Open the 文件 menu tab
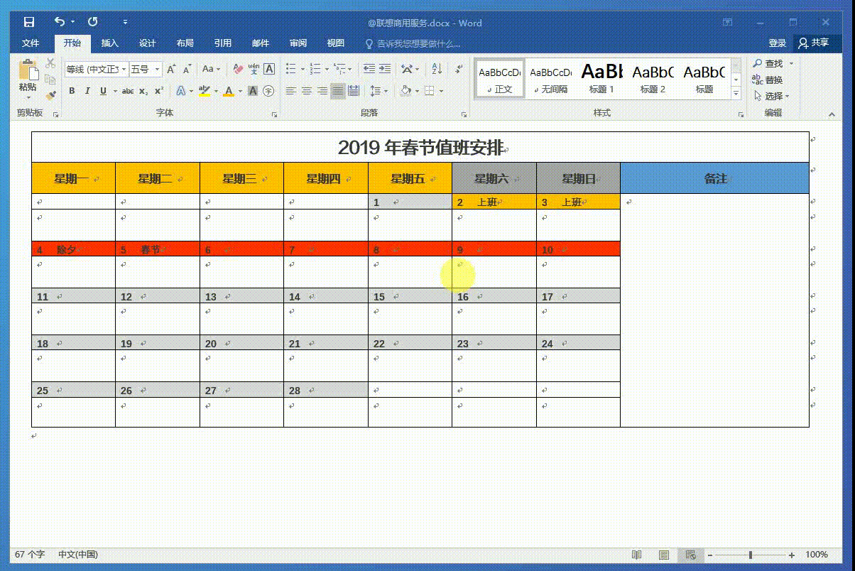This screenshot has width=855, height=571. [31, 43]
